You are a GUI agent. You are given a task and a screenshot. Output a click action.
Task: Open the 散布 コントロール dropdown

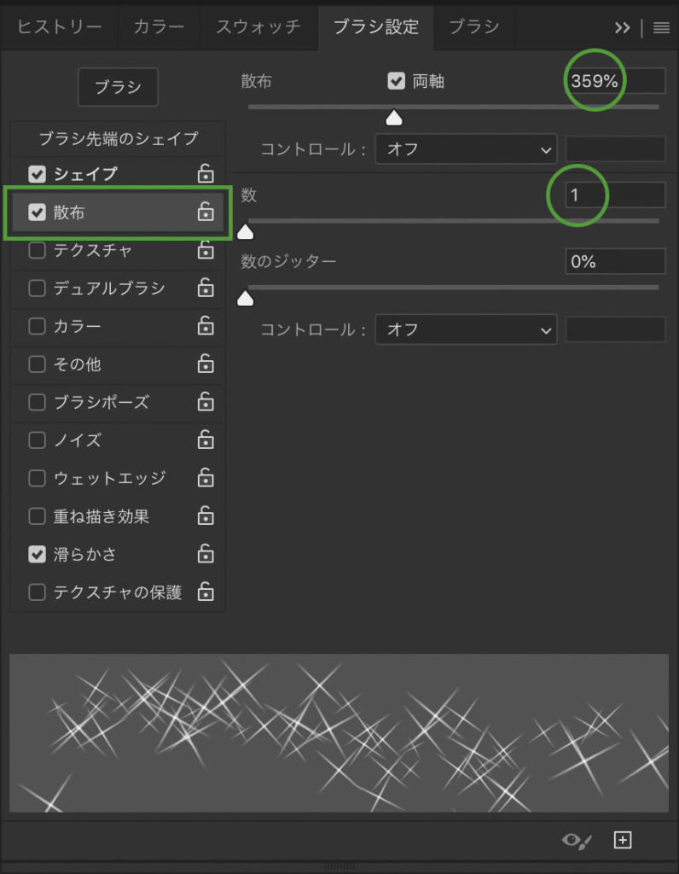point(467,149)
